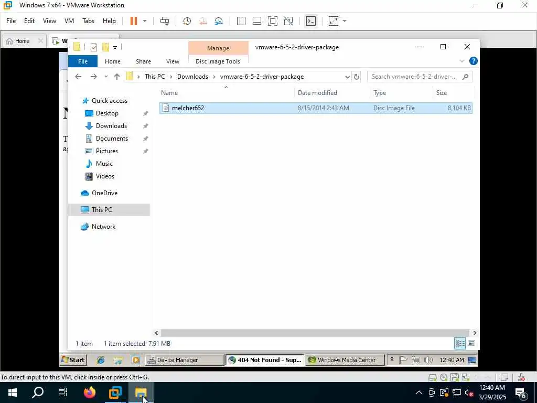Switch to the VMware Home tab

(22, 41)
